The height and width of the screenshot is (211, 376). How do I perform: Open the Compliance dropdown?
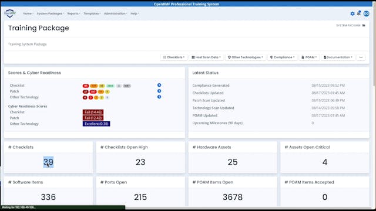(282, 57)
